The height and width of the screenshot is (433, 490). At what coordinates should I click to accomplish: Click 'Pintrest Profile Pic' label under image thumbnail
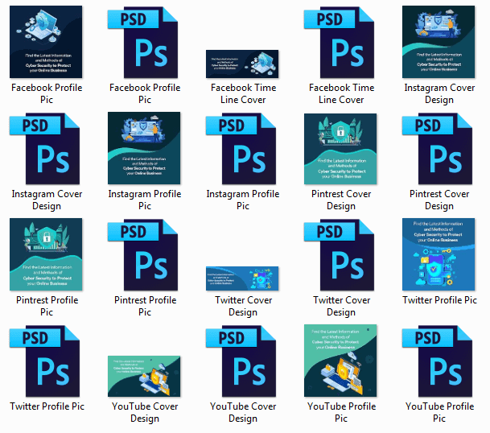(47, 306)
